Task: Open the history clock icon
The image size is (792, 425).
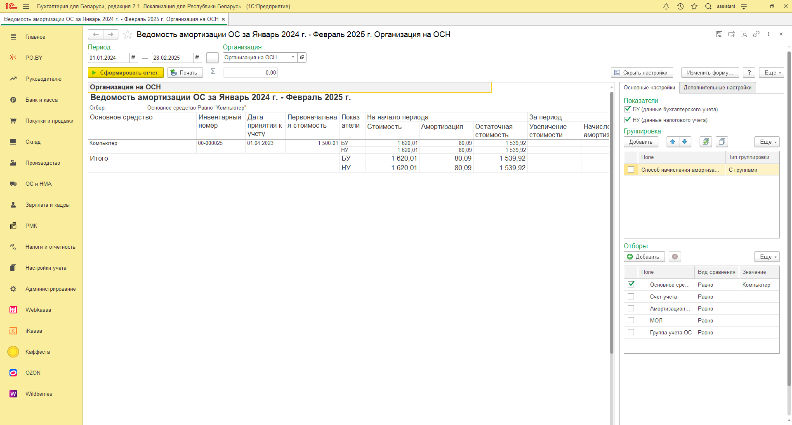Action: pos(680,7)
